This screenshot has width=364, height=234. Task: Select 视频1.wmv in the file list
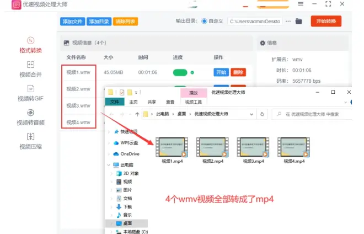78,72
